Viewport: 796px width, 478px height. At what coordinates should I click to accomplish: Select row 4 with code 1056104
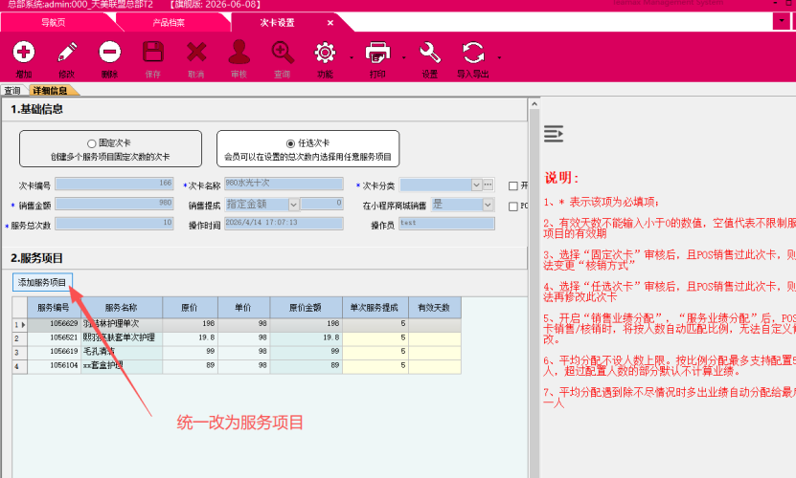click(237, 366)
